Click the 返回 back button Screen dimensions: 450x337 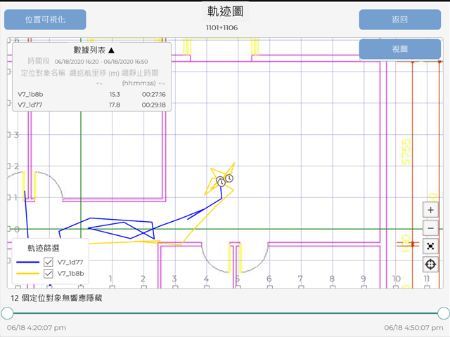click(x=400, y=20)
